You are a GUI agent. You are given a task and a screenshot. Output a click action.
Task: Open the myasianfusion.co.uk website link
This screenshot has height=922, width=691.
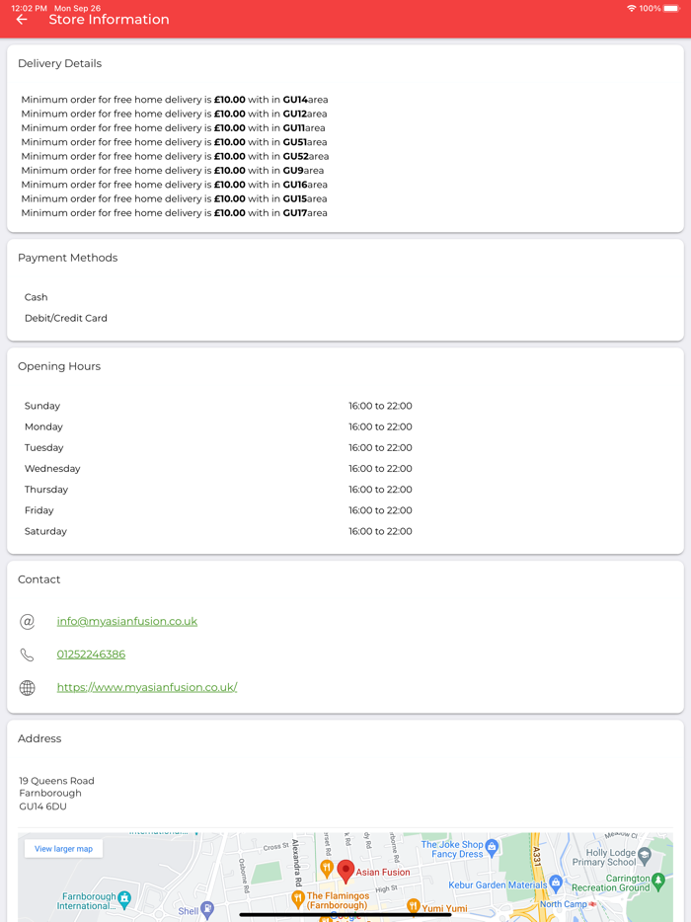pyautogui.click(x=147, y=688)
